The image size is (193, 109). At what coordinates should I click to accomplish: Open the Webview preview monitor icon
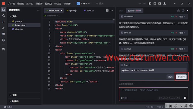click(x=3, y=40)
